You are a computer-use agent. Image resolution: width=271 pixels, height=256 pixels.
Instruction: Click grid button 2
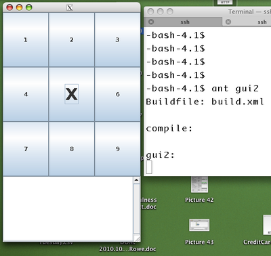pyautogui.click(x=72, y=40)
